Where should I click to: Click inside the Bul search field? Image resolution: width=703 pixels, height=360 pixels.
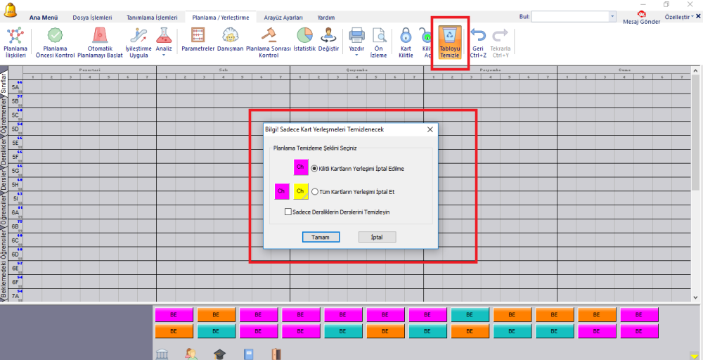pos(570,17)
